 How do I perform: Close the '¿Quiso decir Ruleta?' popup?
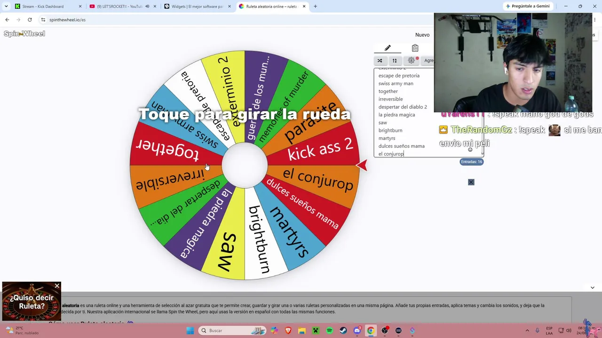[x=57, y=286]
